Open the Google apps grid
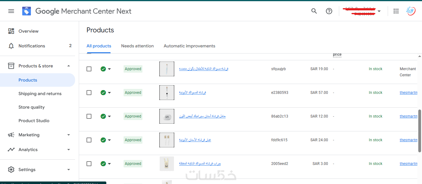Image resolution: width=422 pixels, height=184 pixels. (x=396, y=11)
